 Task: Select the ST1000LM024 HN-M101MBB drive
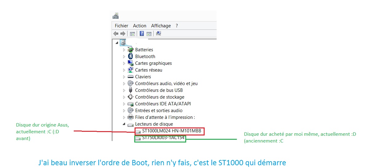pos(172,131)
